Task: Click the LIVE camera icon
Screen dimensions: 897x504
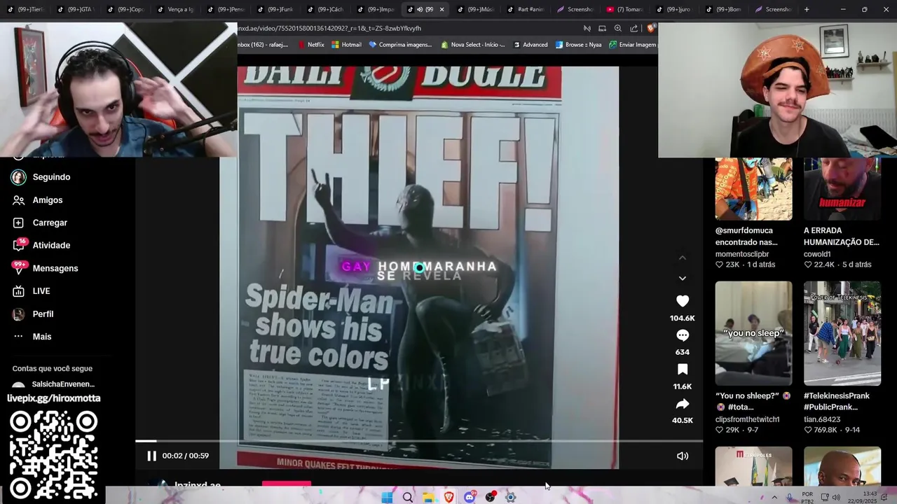Action: (x=19, y=291)
